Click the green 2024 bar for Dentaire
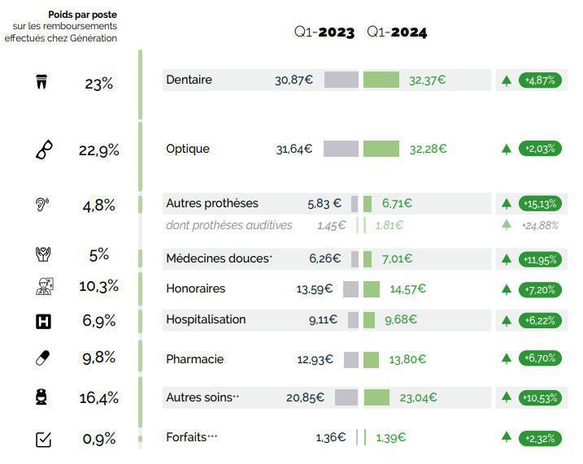The image size is (583, 464). pyautogui.click(x=381, y=80)
